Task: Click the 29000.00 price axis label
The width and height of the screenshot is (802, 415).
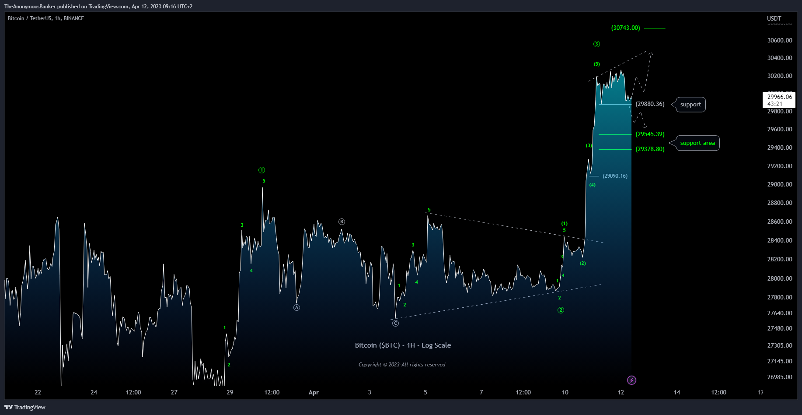Action: (x=780, y=184)
